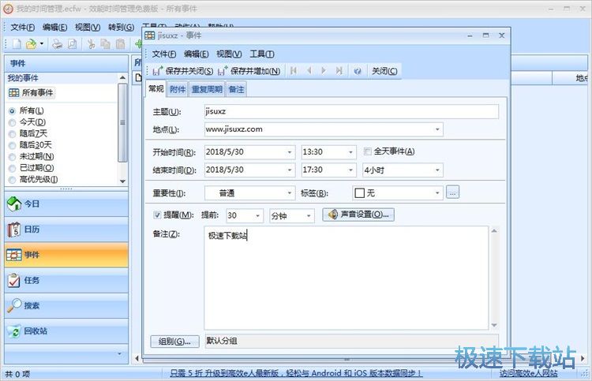
Task: Open the 重要性 普通 dropdown
Action: [x=289, y=193]
